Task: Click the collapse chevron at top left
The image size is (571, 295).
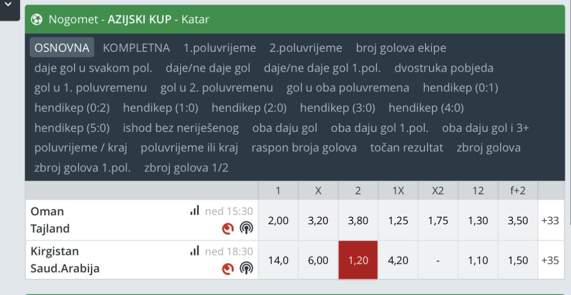Action: pos(8,5)
